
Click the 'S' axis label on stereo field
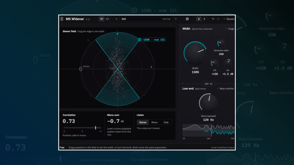pos(151,67)
